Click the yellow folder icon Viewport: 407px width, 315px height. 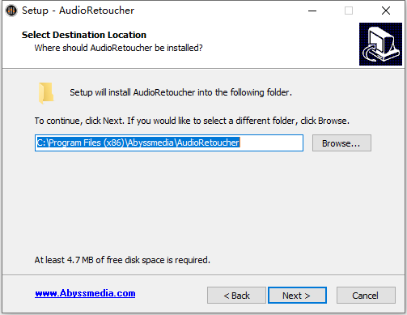click(x=46, y=93)
